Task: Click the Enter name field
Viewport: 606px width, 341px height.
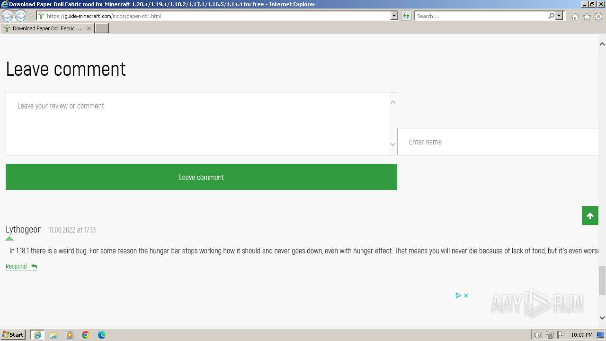Action: pyautogui.click(x=498, y=142)
